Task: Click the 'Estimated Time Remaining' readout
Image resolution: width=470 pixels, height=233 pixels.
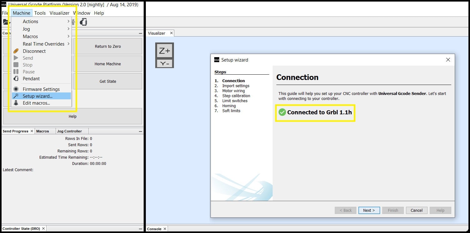Action: point(71,157)
